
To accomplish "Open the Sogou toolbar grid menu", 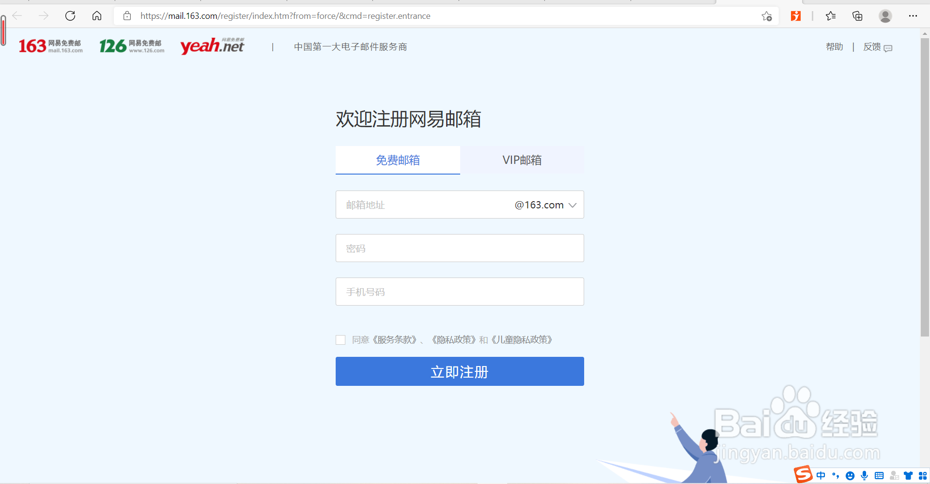I will (924, 475).
